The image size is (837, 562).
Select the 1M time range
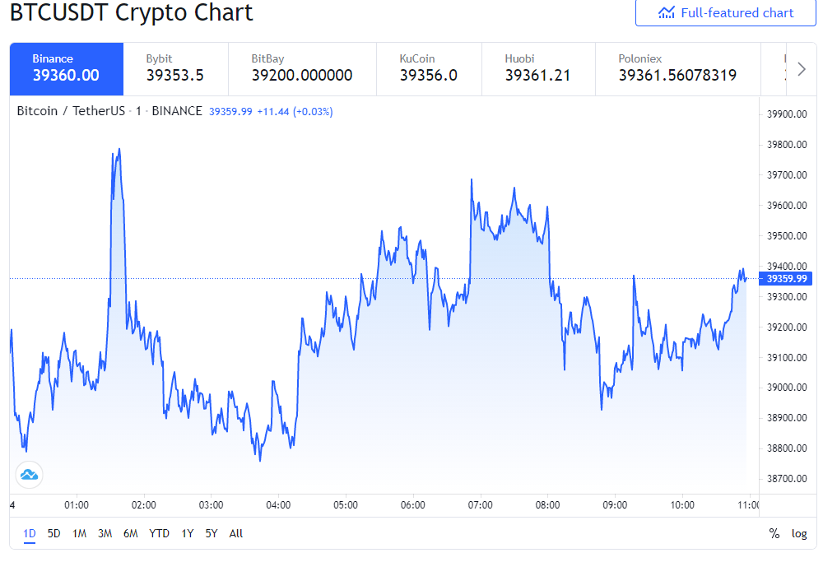click(x=80, y=533)
